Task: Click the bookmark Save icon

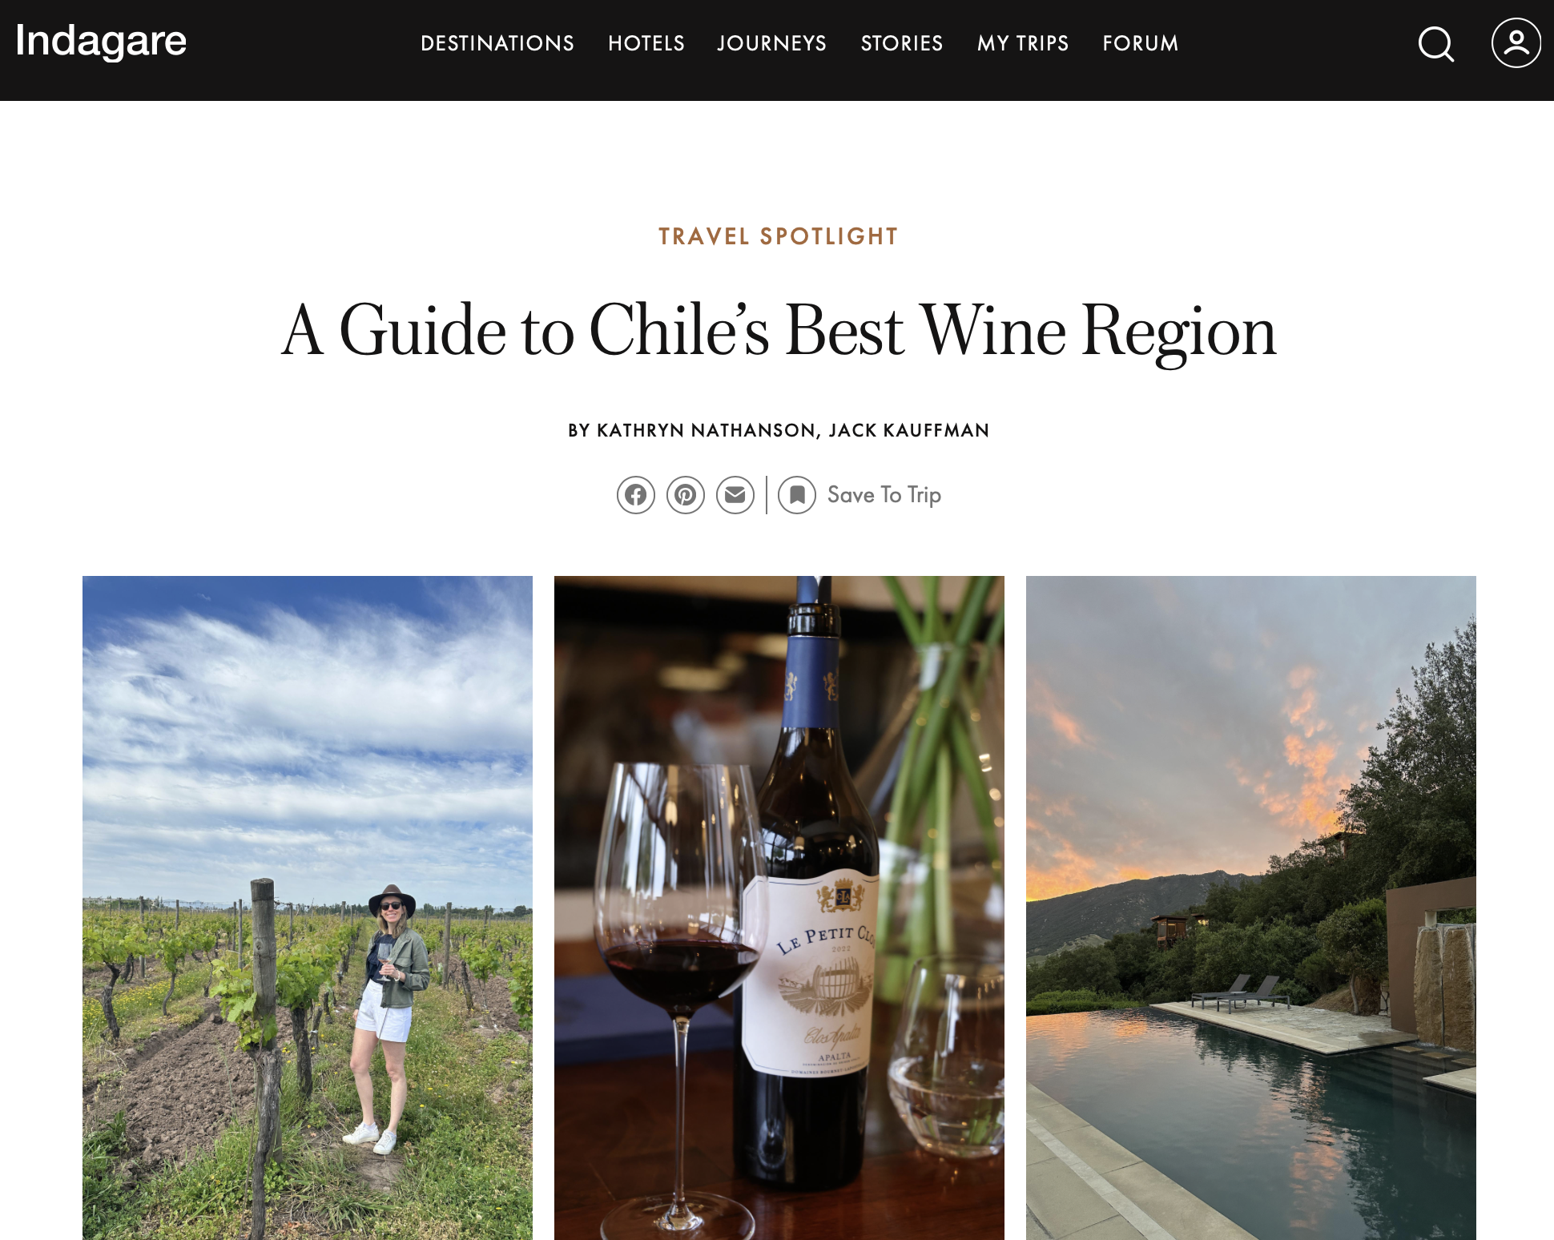Action: [797, 495]
